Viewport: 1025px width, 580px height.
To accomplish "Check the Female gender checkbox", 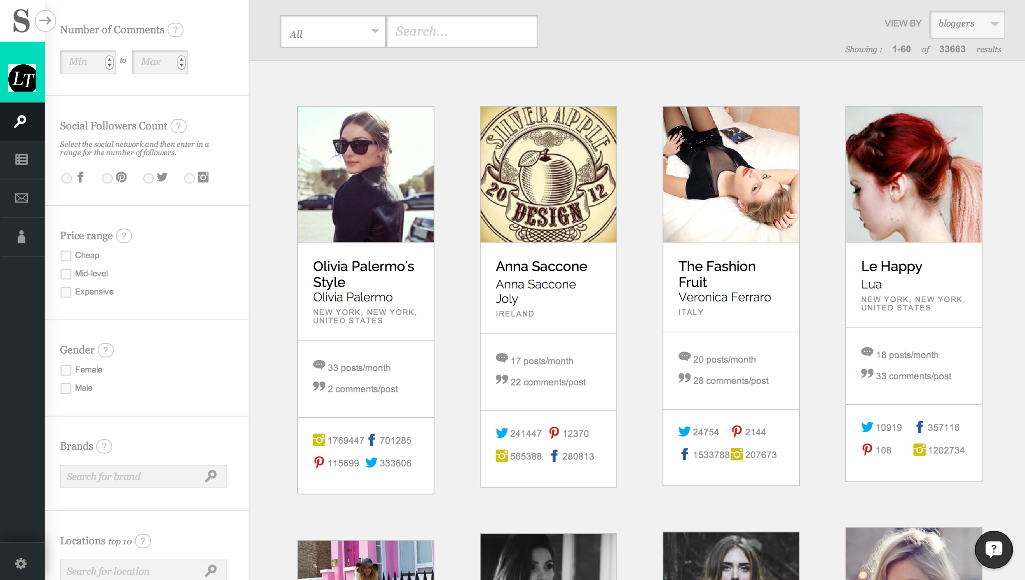I will (x=66, y=370).
